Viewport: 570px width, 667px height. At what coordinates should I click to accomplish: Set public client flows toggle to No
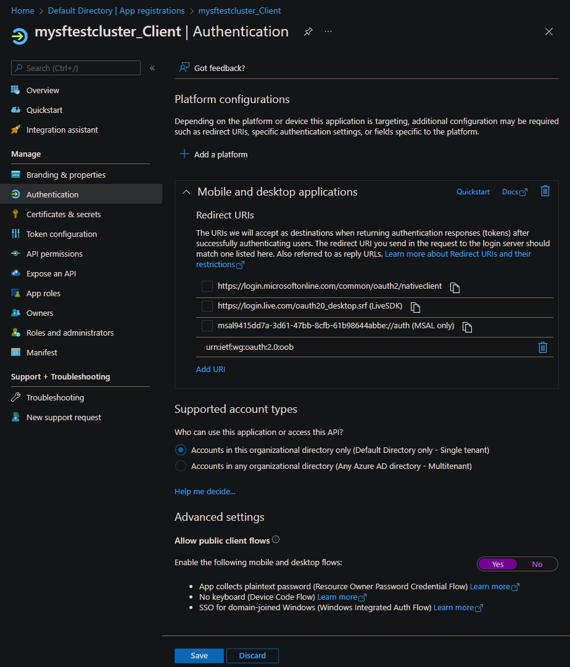point(537,564)
